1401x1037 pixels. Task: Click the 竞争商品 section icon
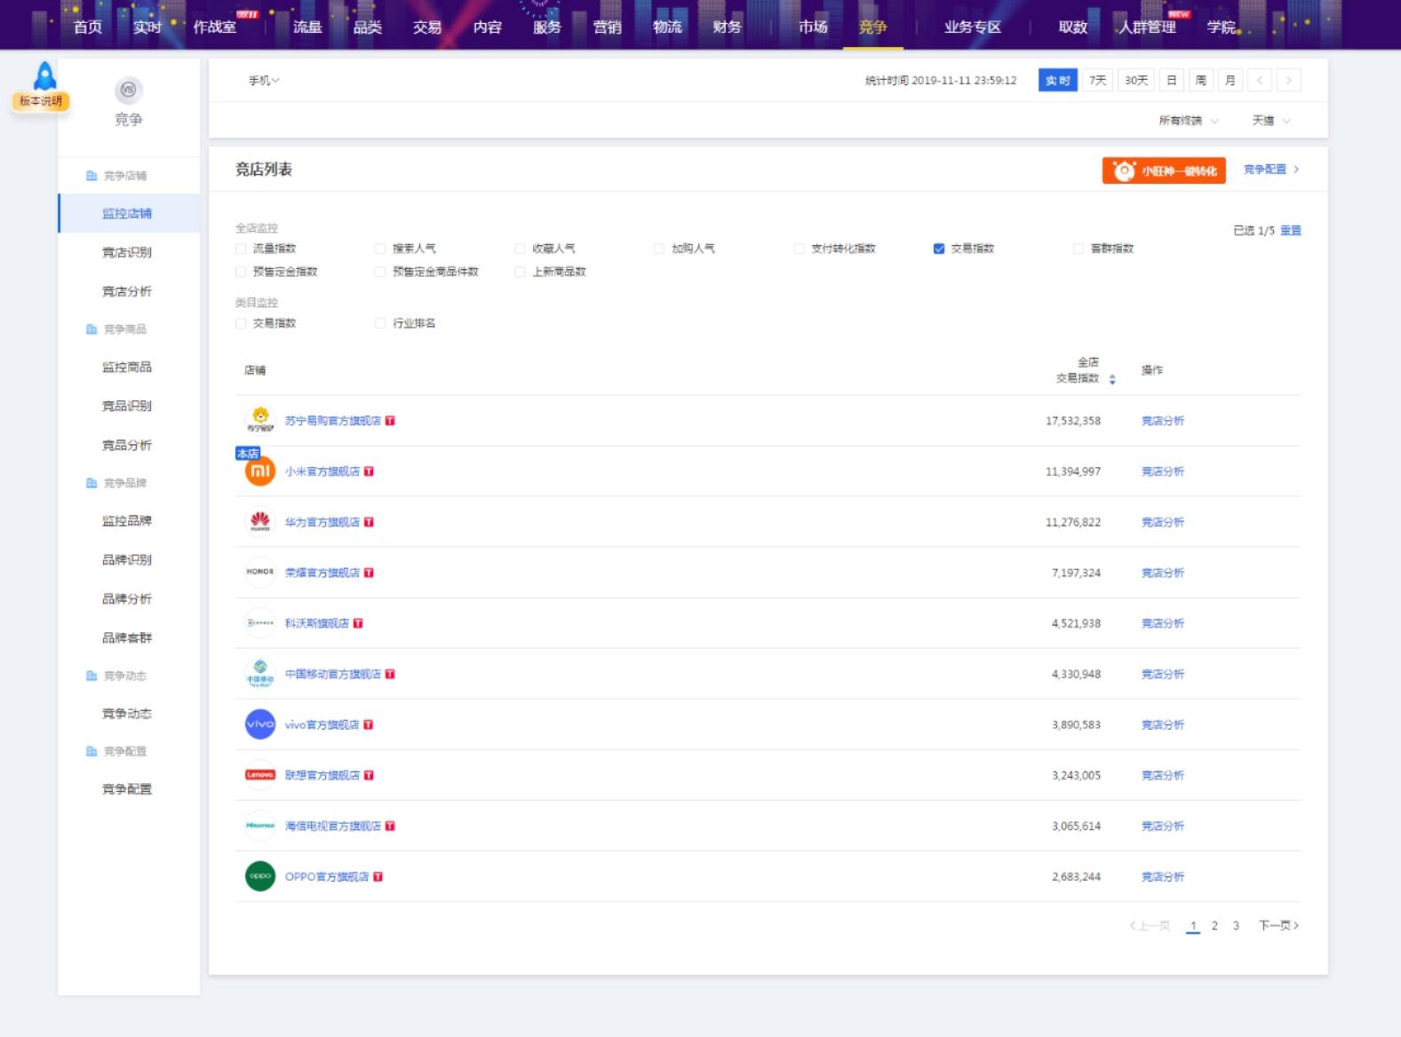[x=92, y=329]
